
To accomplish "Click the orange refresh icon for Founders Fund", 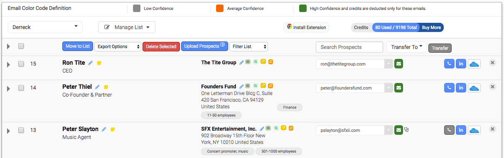I will tap(270, 86).
